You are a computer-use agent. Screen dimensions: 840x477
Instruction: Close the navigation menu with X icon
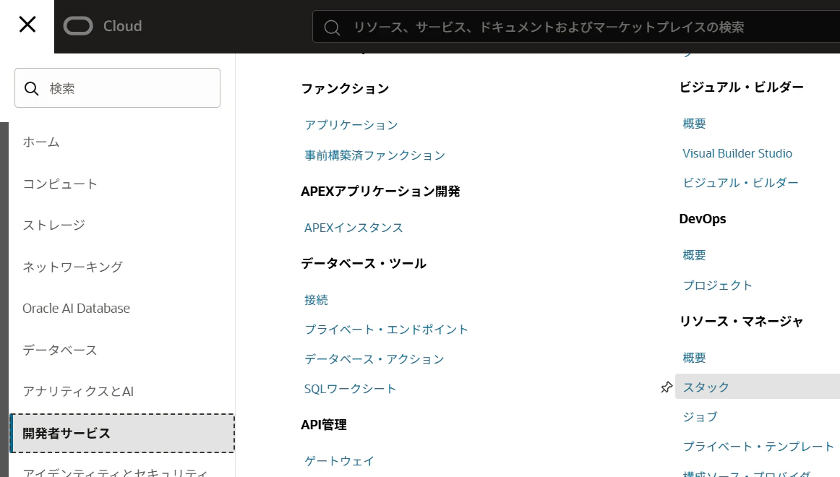tap(27, 25)
